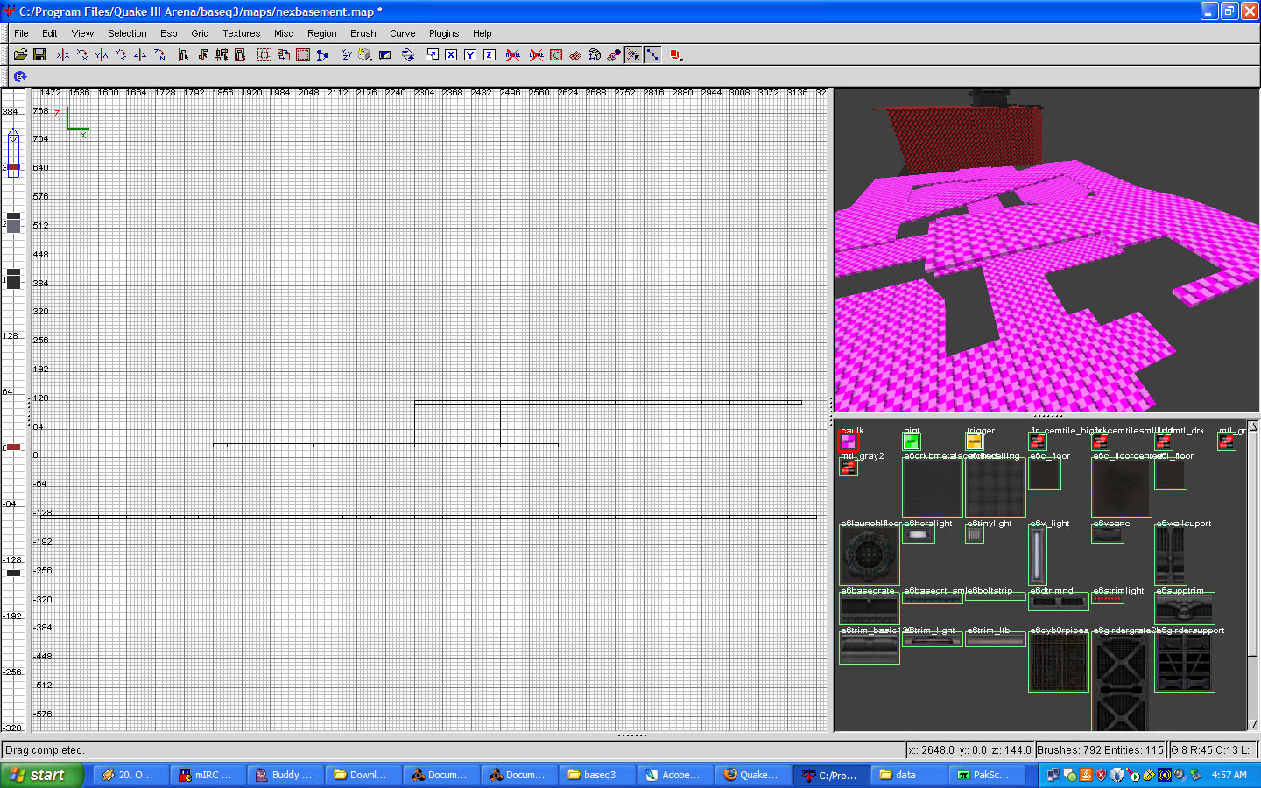1261x788 pixels.
Task: Toggle the patches as wireframe icon
Action: (x=652, y=54)
